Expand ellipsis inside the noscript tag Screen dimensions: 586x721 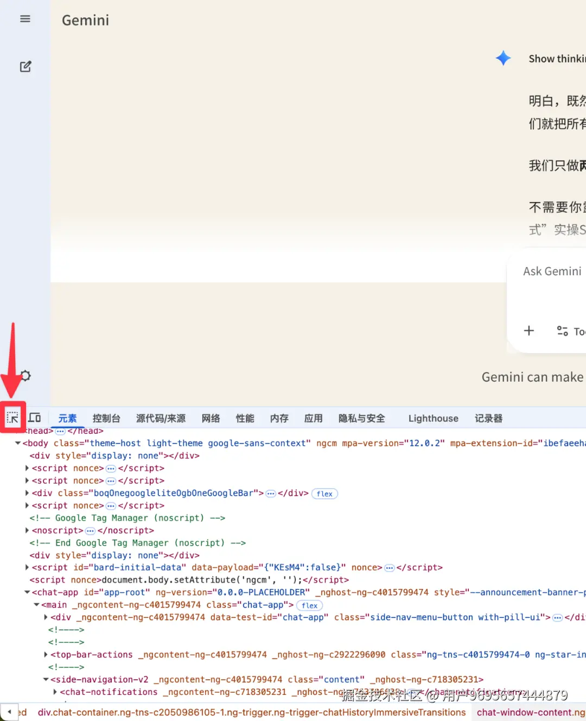pos(91,530)
